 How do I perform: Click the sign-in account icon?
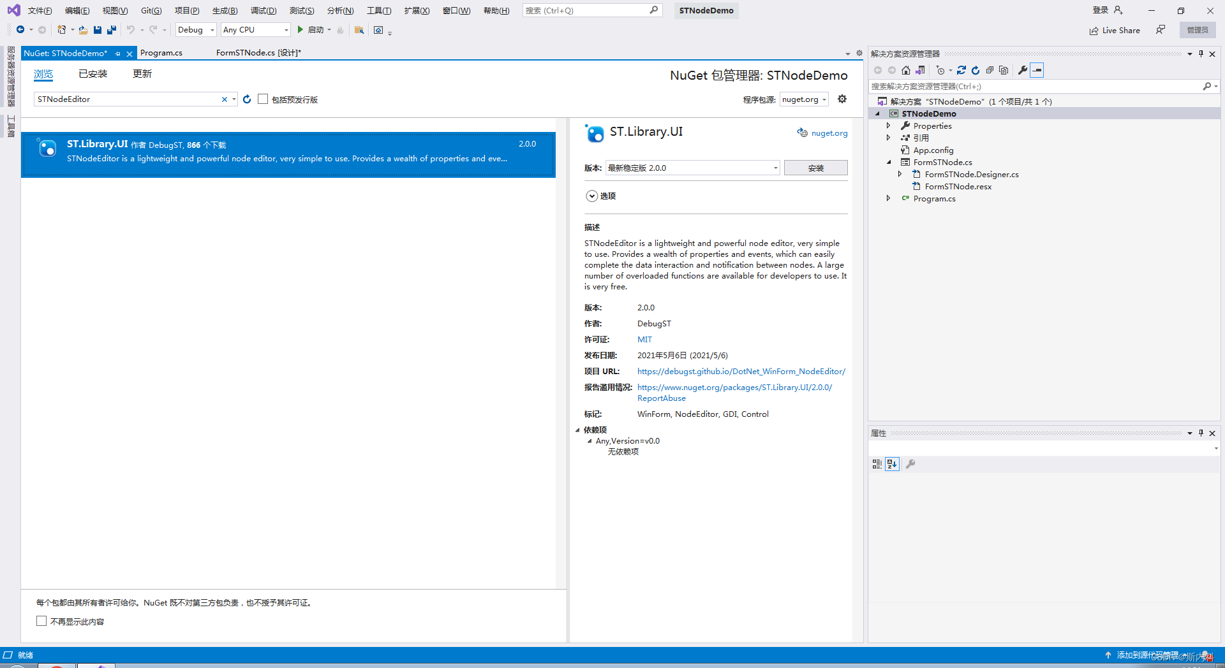[x=1118, y=10]
